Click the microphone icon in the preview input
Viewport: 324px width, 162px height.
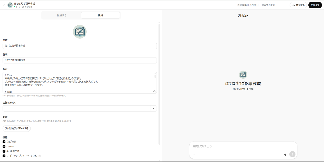point(285,154)
